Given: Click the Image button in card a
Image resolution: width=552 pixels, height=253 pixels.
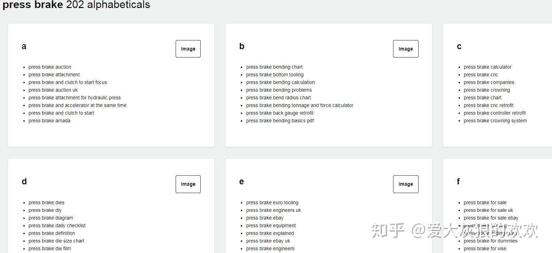Looking at the screenshot, I should click(188, 49).
